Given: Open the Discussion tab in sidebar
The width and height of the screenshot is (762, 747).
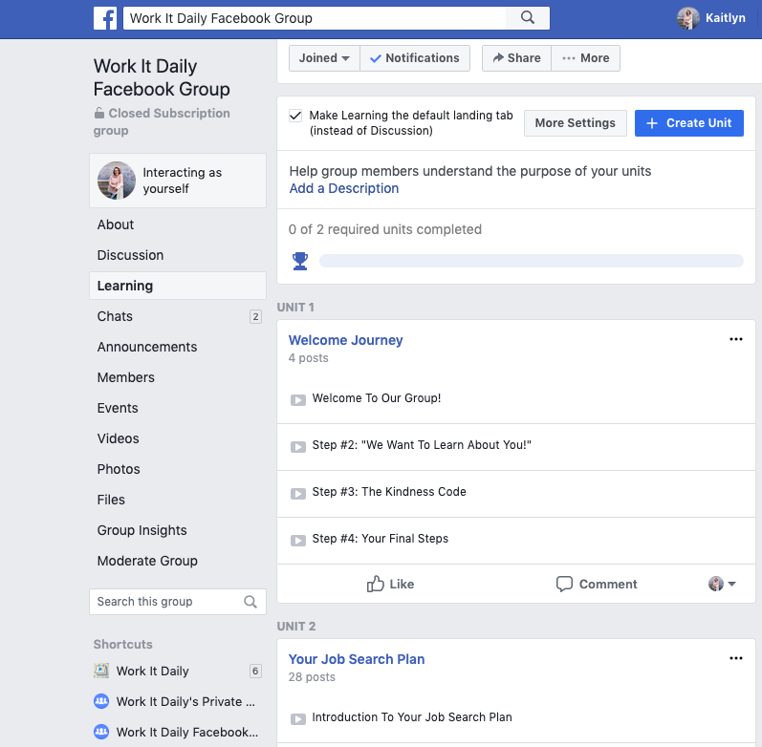Looking at the screenshot, I should pyautogui.click(x=130, y=255).
